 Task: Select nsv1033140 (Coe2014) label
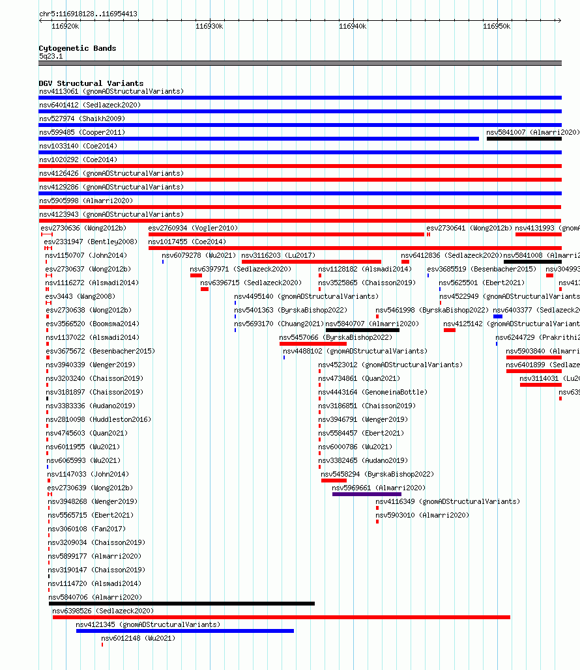click(78, 146)
